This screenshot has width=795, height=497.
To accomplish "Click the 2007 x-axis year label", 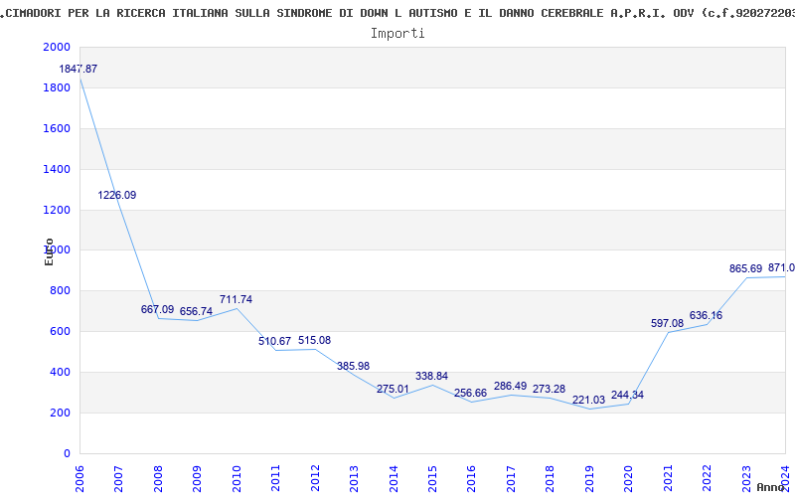I will point(118,479).
